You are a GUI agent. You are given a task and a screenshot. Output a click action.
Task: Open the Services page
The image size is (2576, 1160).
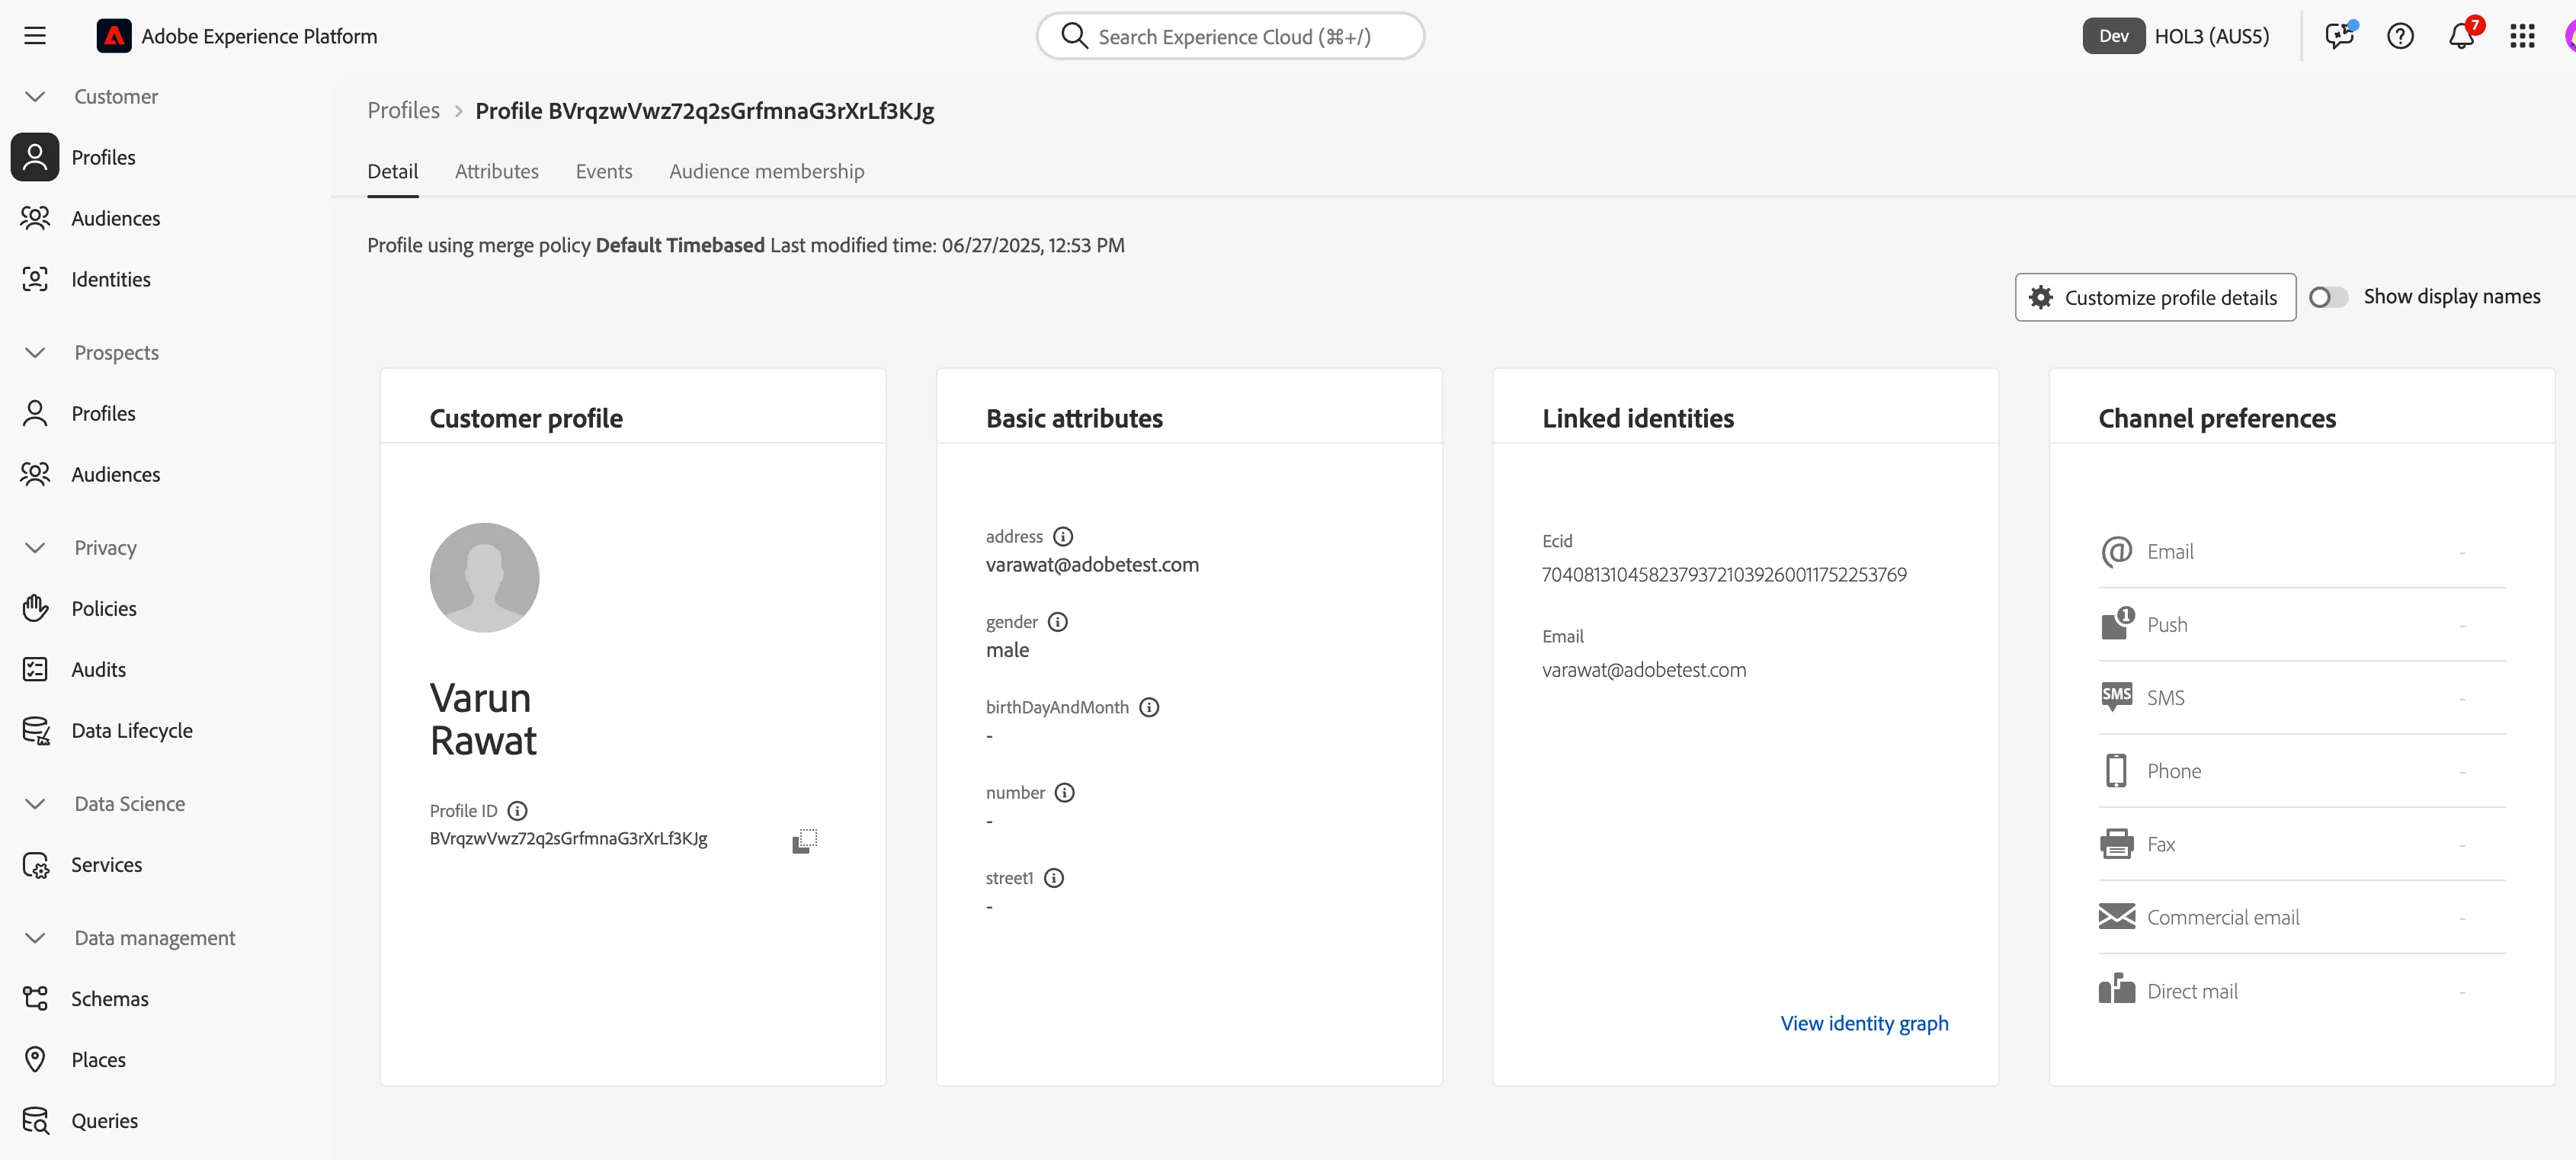pos(106,864)
